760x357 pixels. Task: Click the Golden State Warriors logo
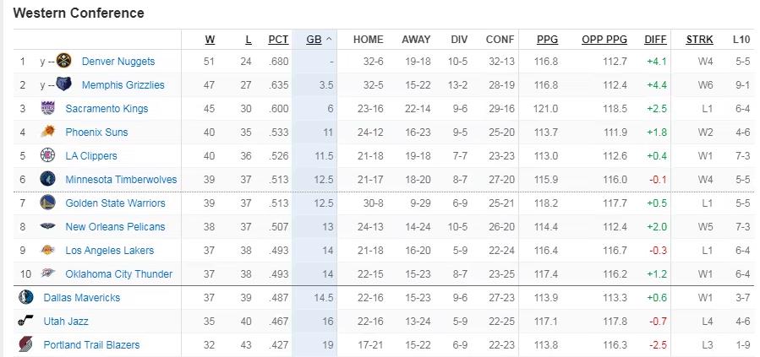point(47,203)
